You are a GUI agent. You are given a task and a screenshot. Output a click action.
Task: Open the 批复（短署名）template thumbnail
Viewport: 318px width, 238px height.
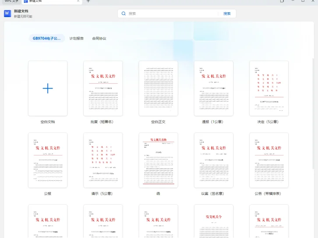point(103,88)
